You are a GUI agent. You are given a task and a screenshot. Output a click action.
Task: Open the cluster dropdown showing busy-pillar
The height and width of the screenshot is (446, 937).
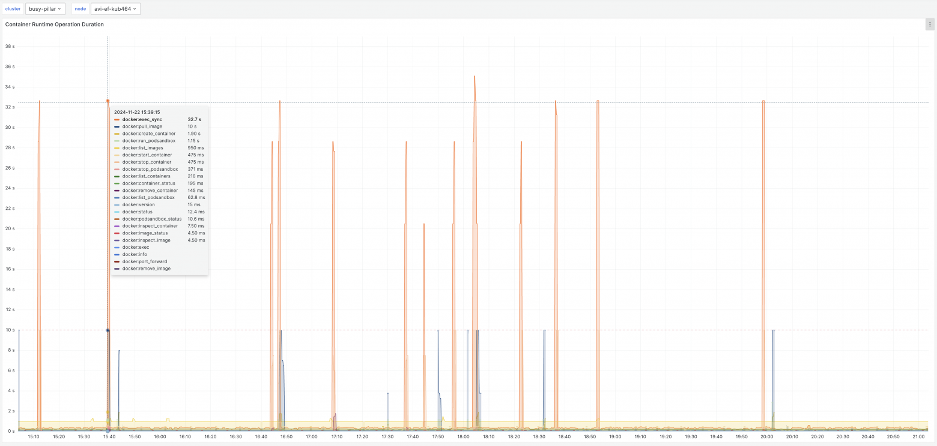(46, 9)
